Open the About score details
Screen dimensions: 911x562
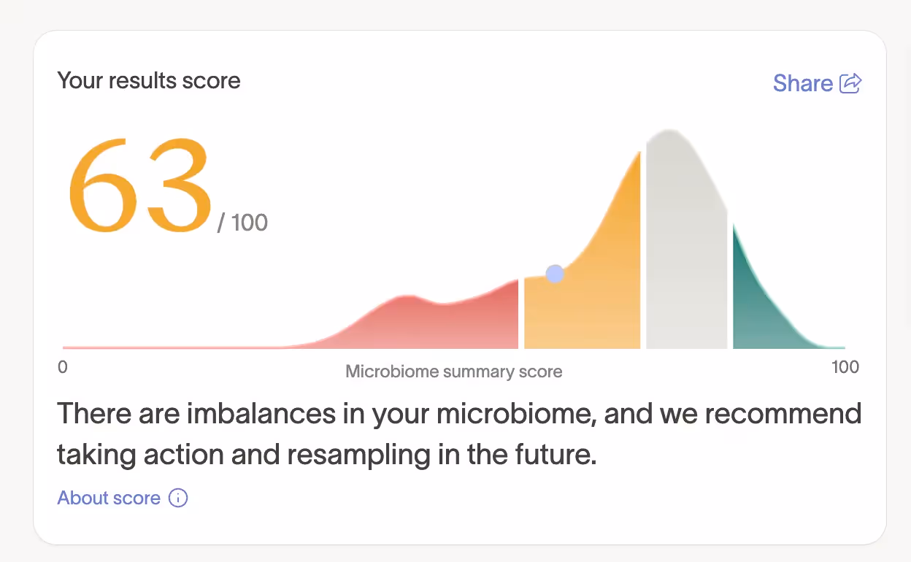tap(108, 498)
